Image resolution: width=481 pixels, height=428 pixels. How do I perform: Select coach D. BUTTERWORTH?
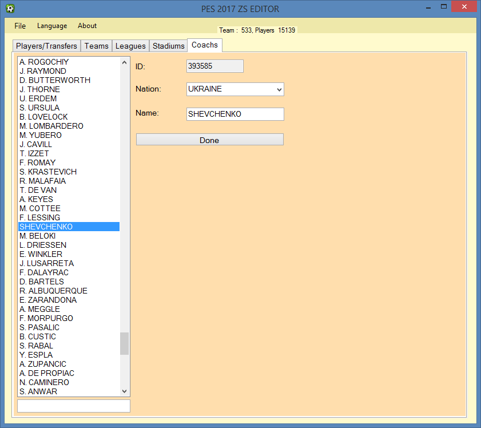pyautogui.click(x=69, y=80)
